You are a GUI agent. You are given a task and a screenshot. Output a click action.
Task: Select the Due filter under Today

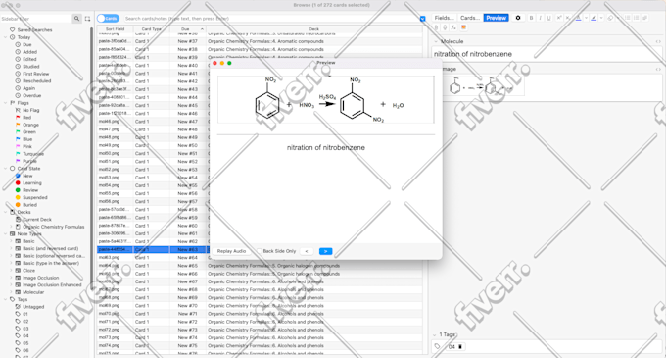coord(26,45)
